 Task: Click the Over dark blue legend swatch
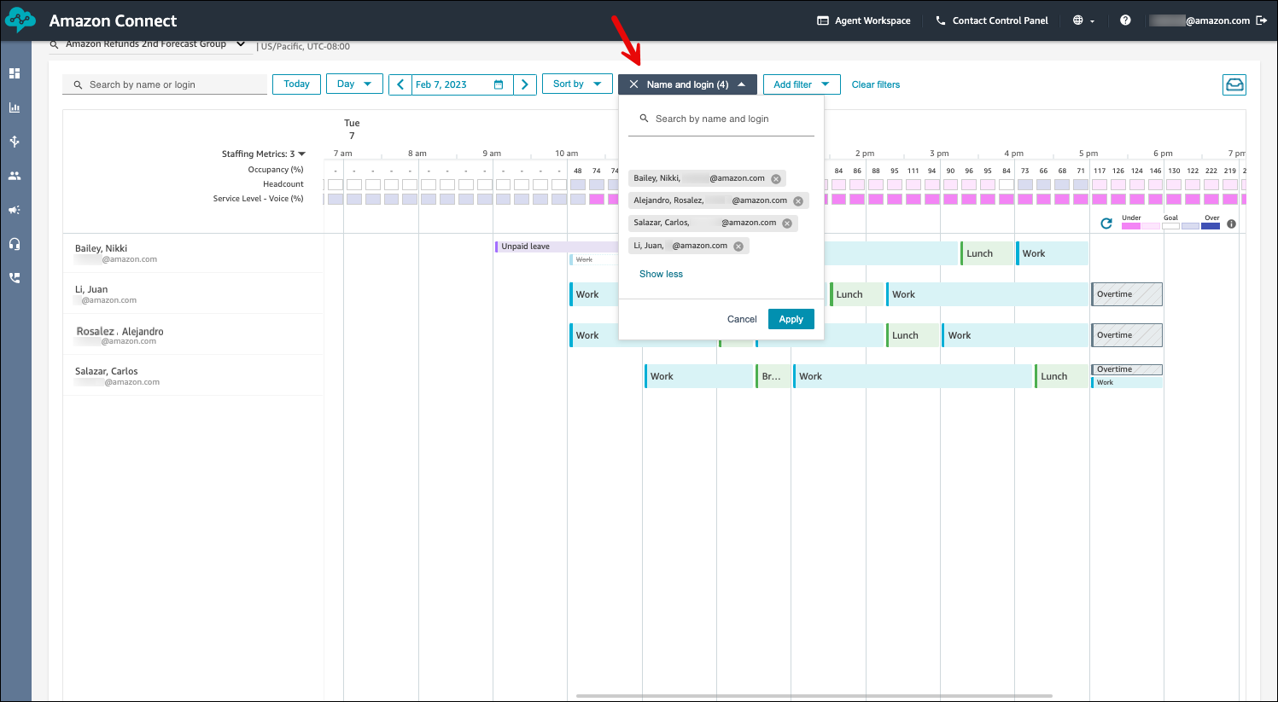coord(1211,226)
